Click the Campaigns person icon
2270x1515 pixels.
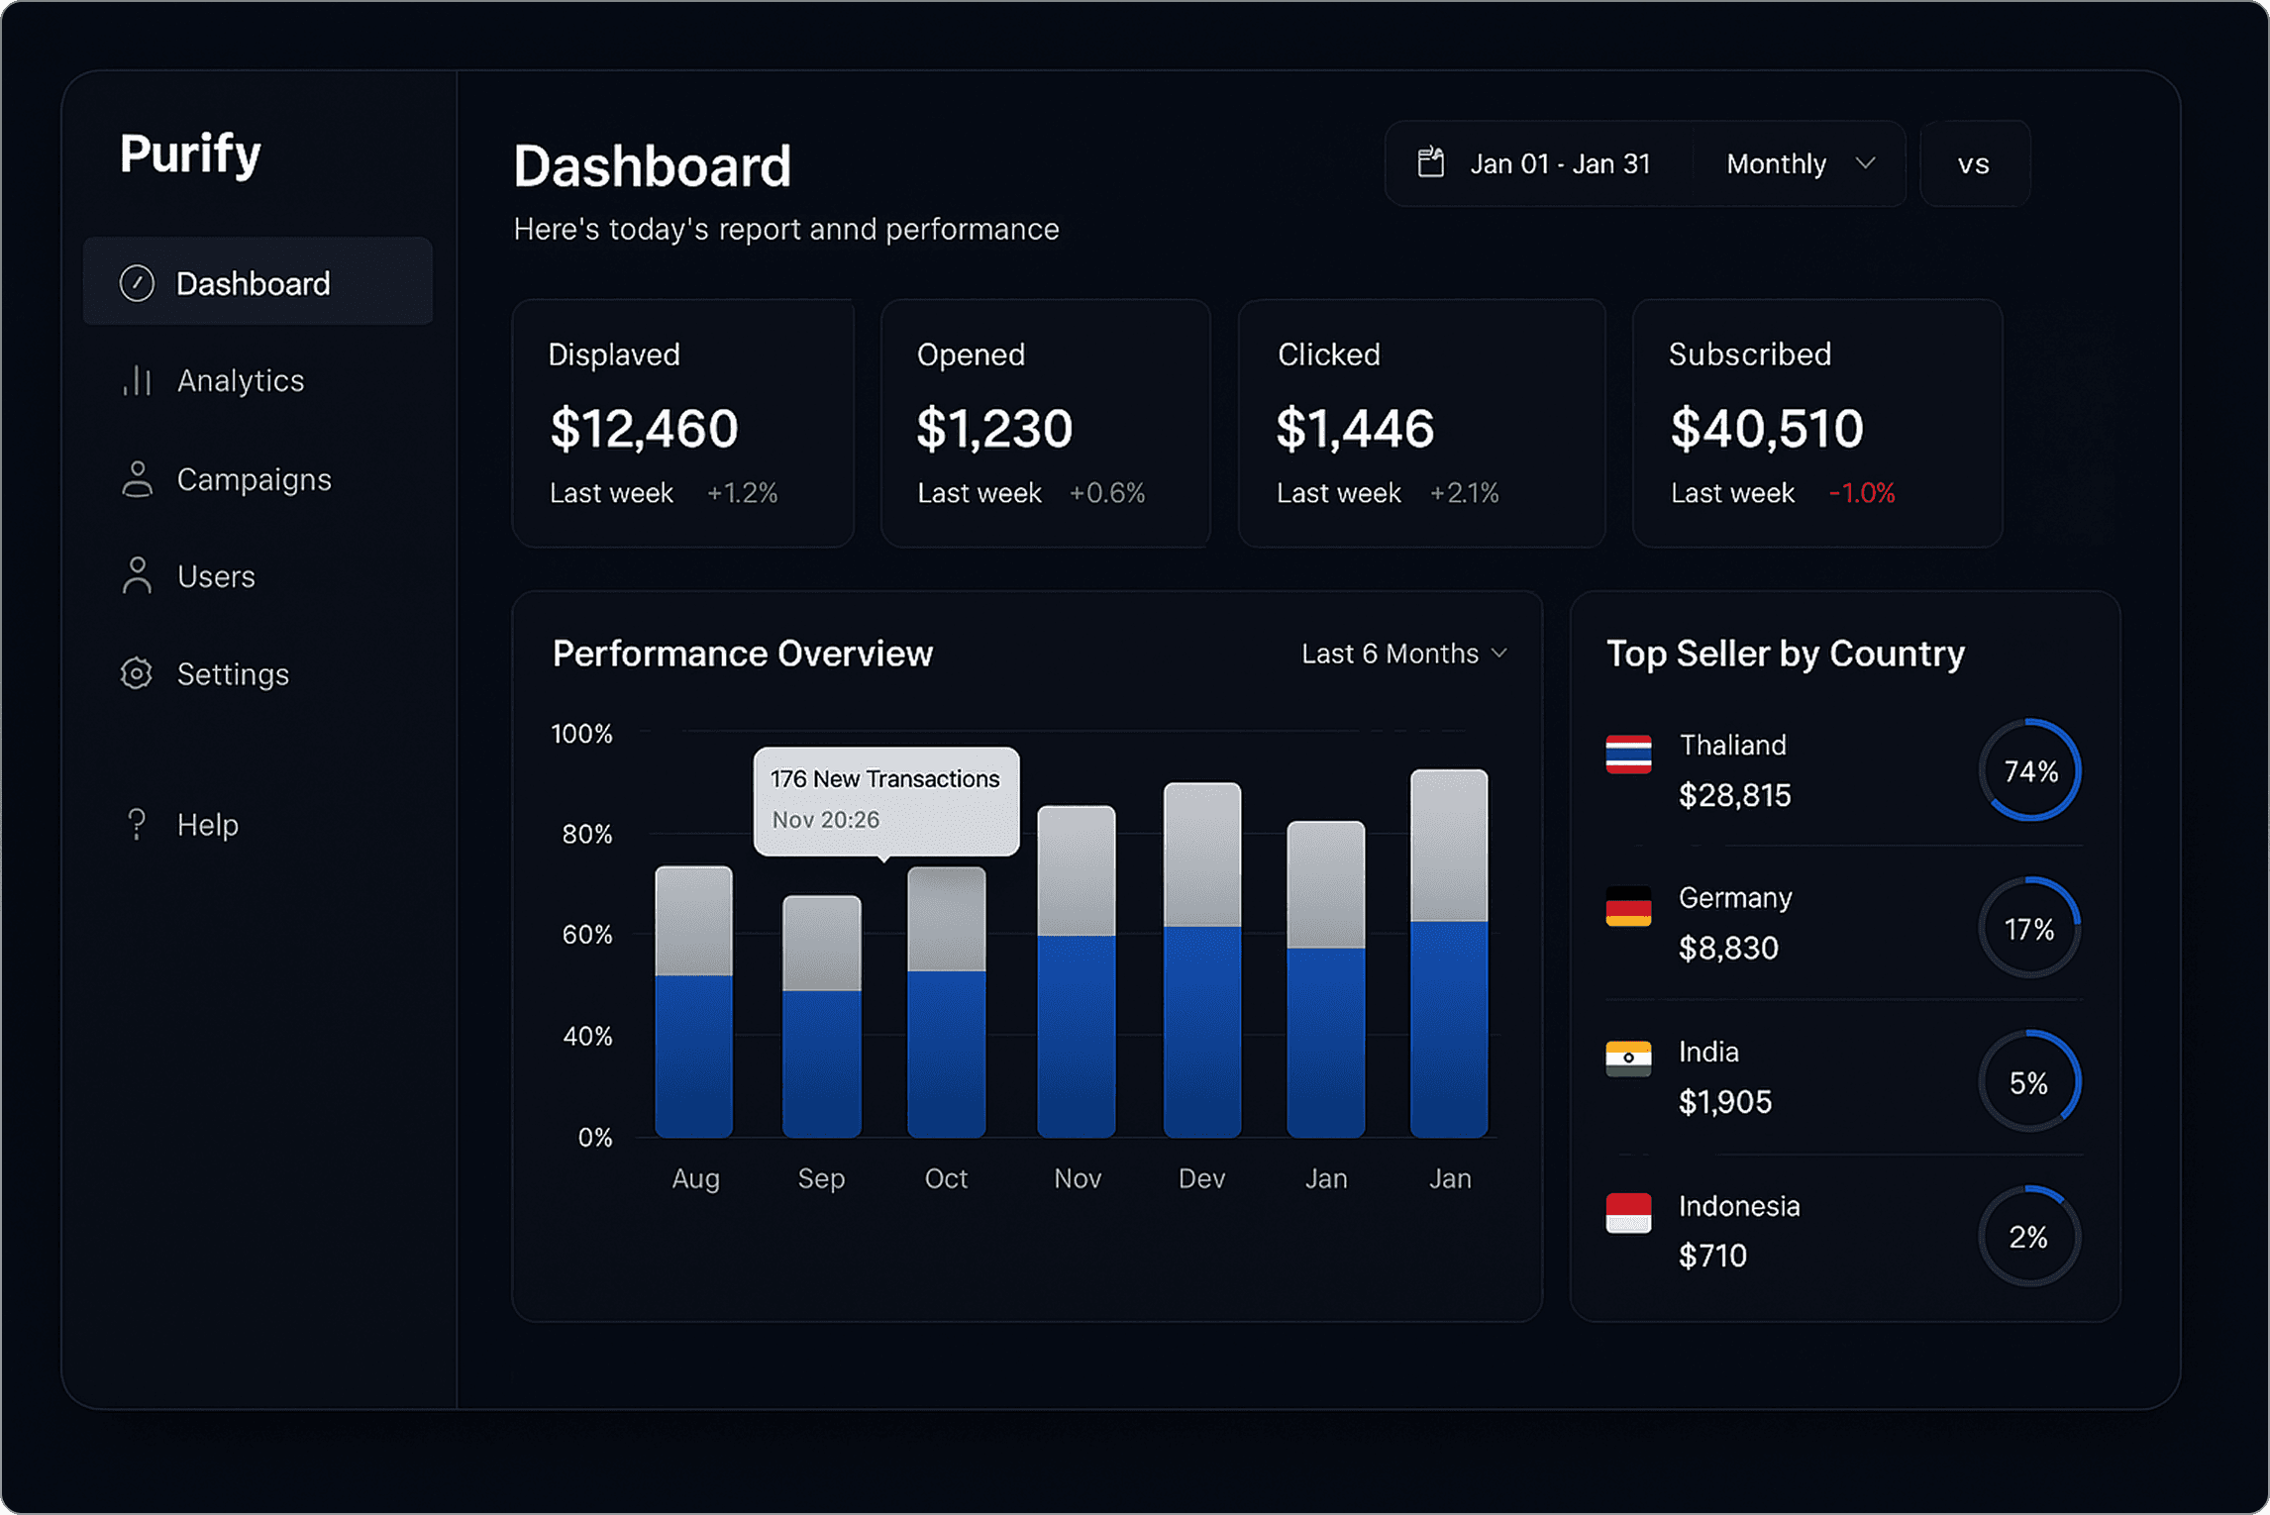click(x=137, y=479)
